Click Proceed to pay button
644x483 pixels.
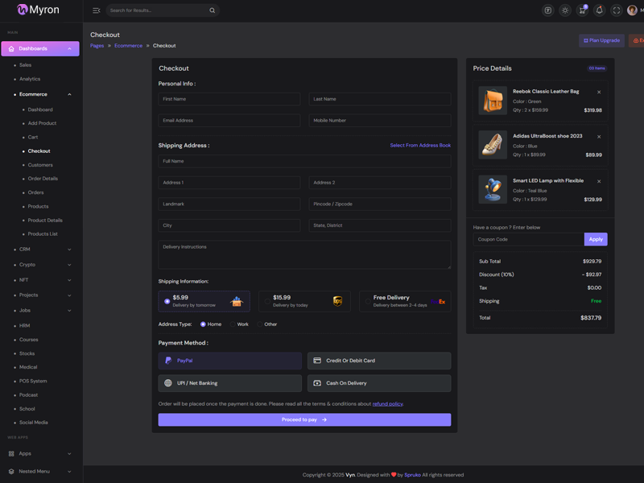pyautogui.click(x=304, y=419)
